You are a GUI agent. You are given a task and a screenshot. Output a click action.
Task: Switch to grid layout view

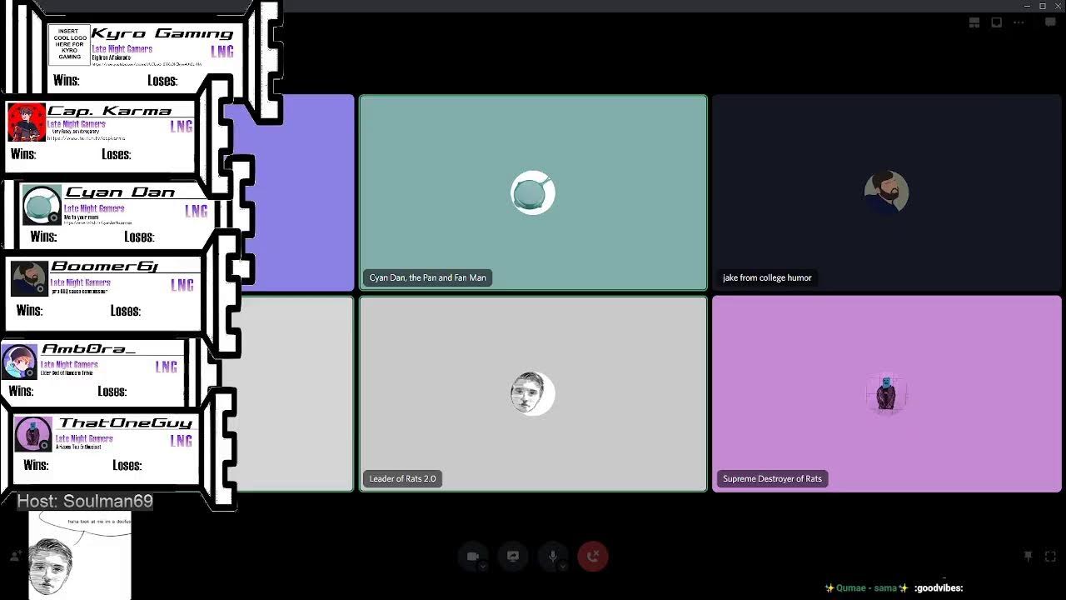pos(974,22)
